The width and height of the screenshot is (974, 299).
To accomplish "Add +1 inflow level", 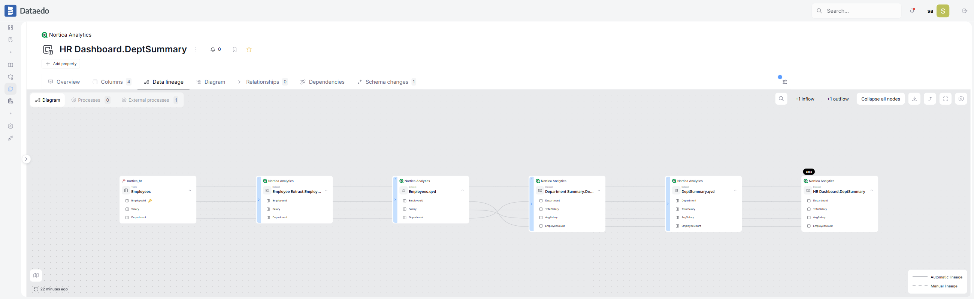I will pyautogui.click(x=805, y=99).
